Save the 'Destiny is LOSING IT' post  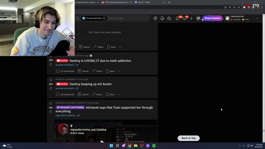coord(110,71)
